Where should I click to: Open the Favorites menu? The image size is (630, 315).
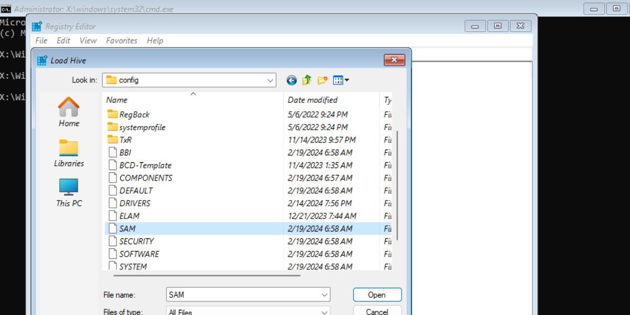121,40
